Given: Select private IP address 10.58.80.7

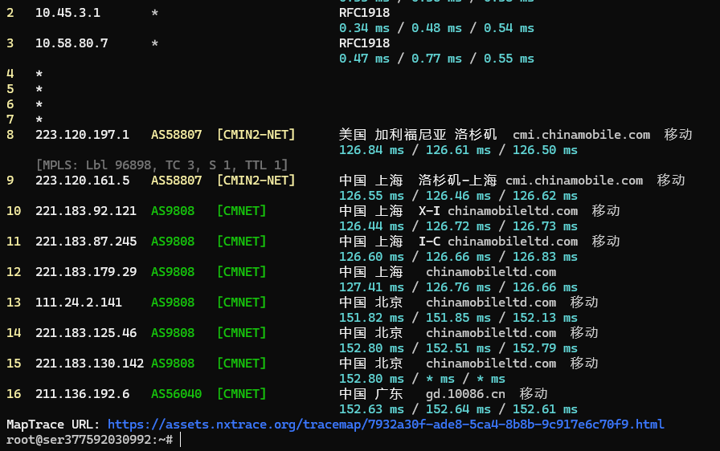Looking at the screenshot, I should tap(72, 43).
